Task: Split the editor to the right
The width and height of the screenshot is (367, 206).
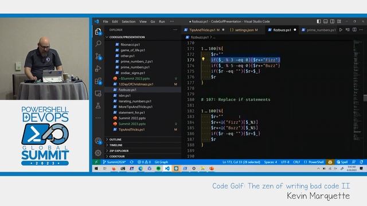Action: pyautogui.click(x=354, y=30)
